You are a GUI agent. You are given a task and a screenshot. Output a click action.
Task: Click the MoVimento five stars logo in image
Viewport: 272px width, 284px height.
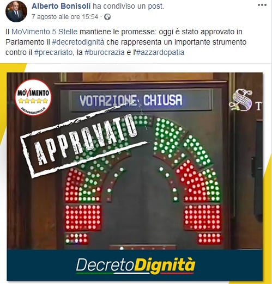coord(33,97)
